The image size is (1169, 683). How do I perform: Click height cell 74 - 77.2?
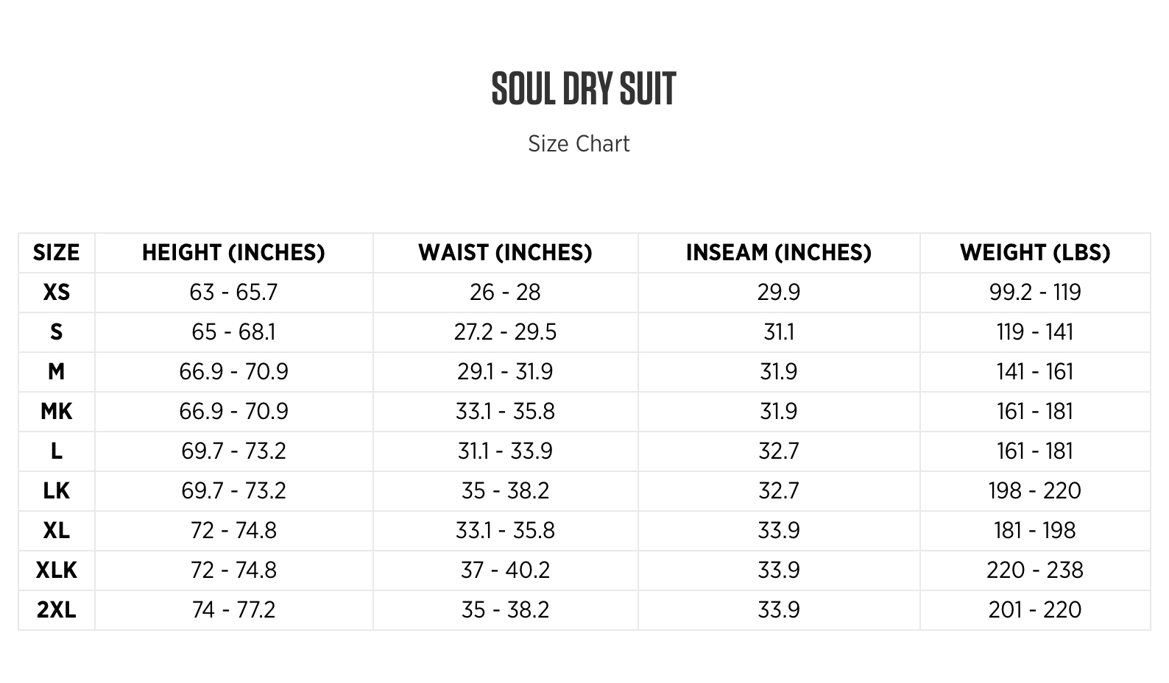pos(233,610)
